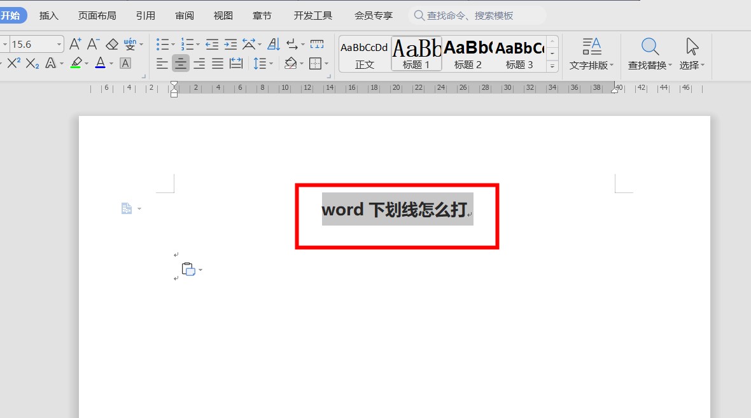Click the sort text icon
751x418 pixels.
point(274,44)
